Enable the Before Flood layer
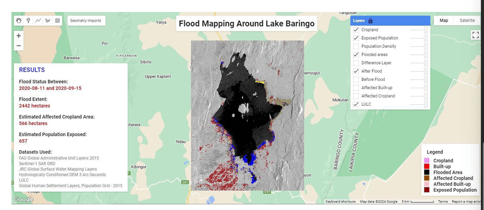The width and height of the screenshot is (484, 210). pos(356,79)
